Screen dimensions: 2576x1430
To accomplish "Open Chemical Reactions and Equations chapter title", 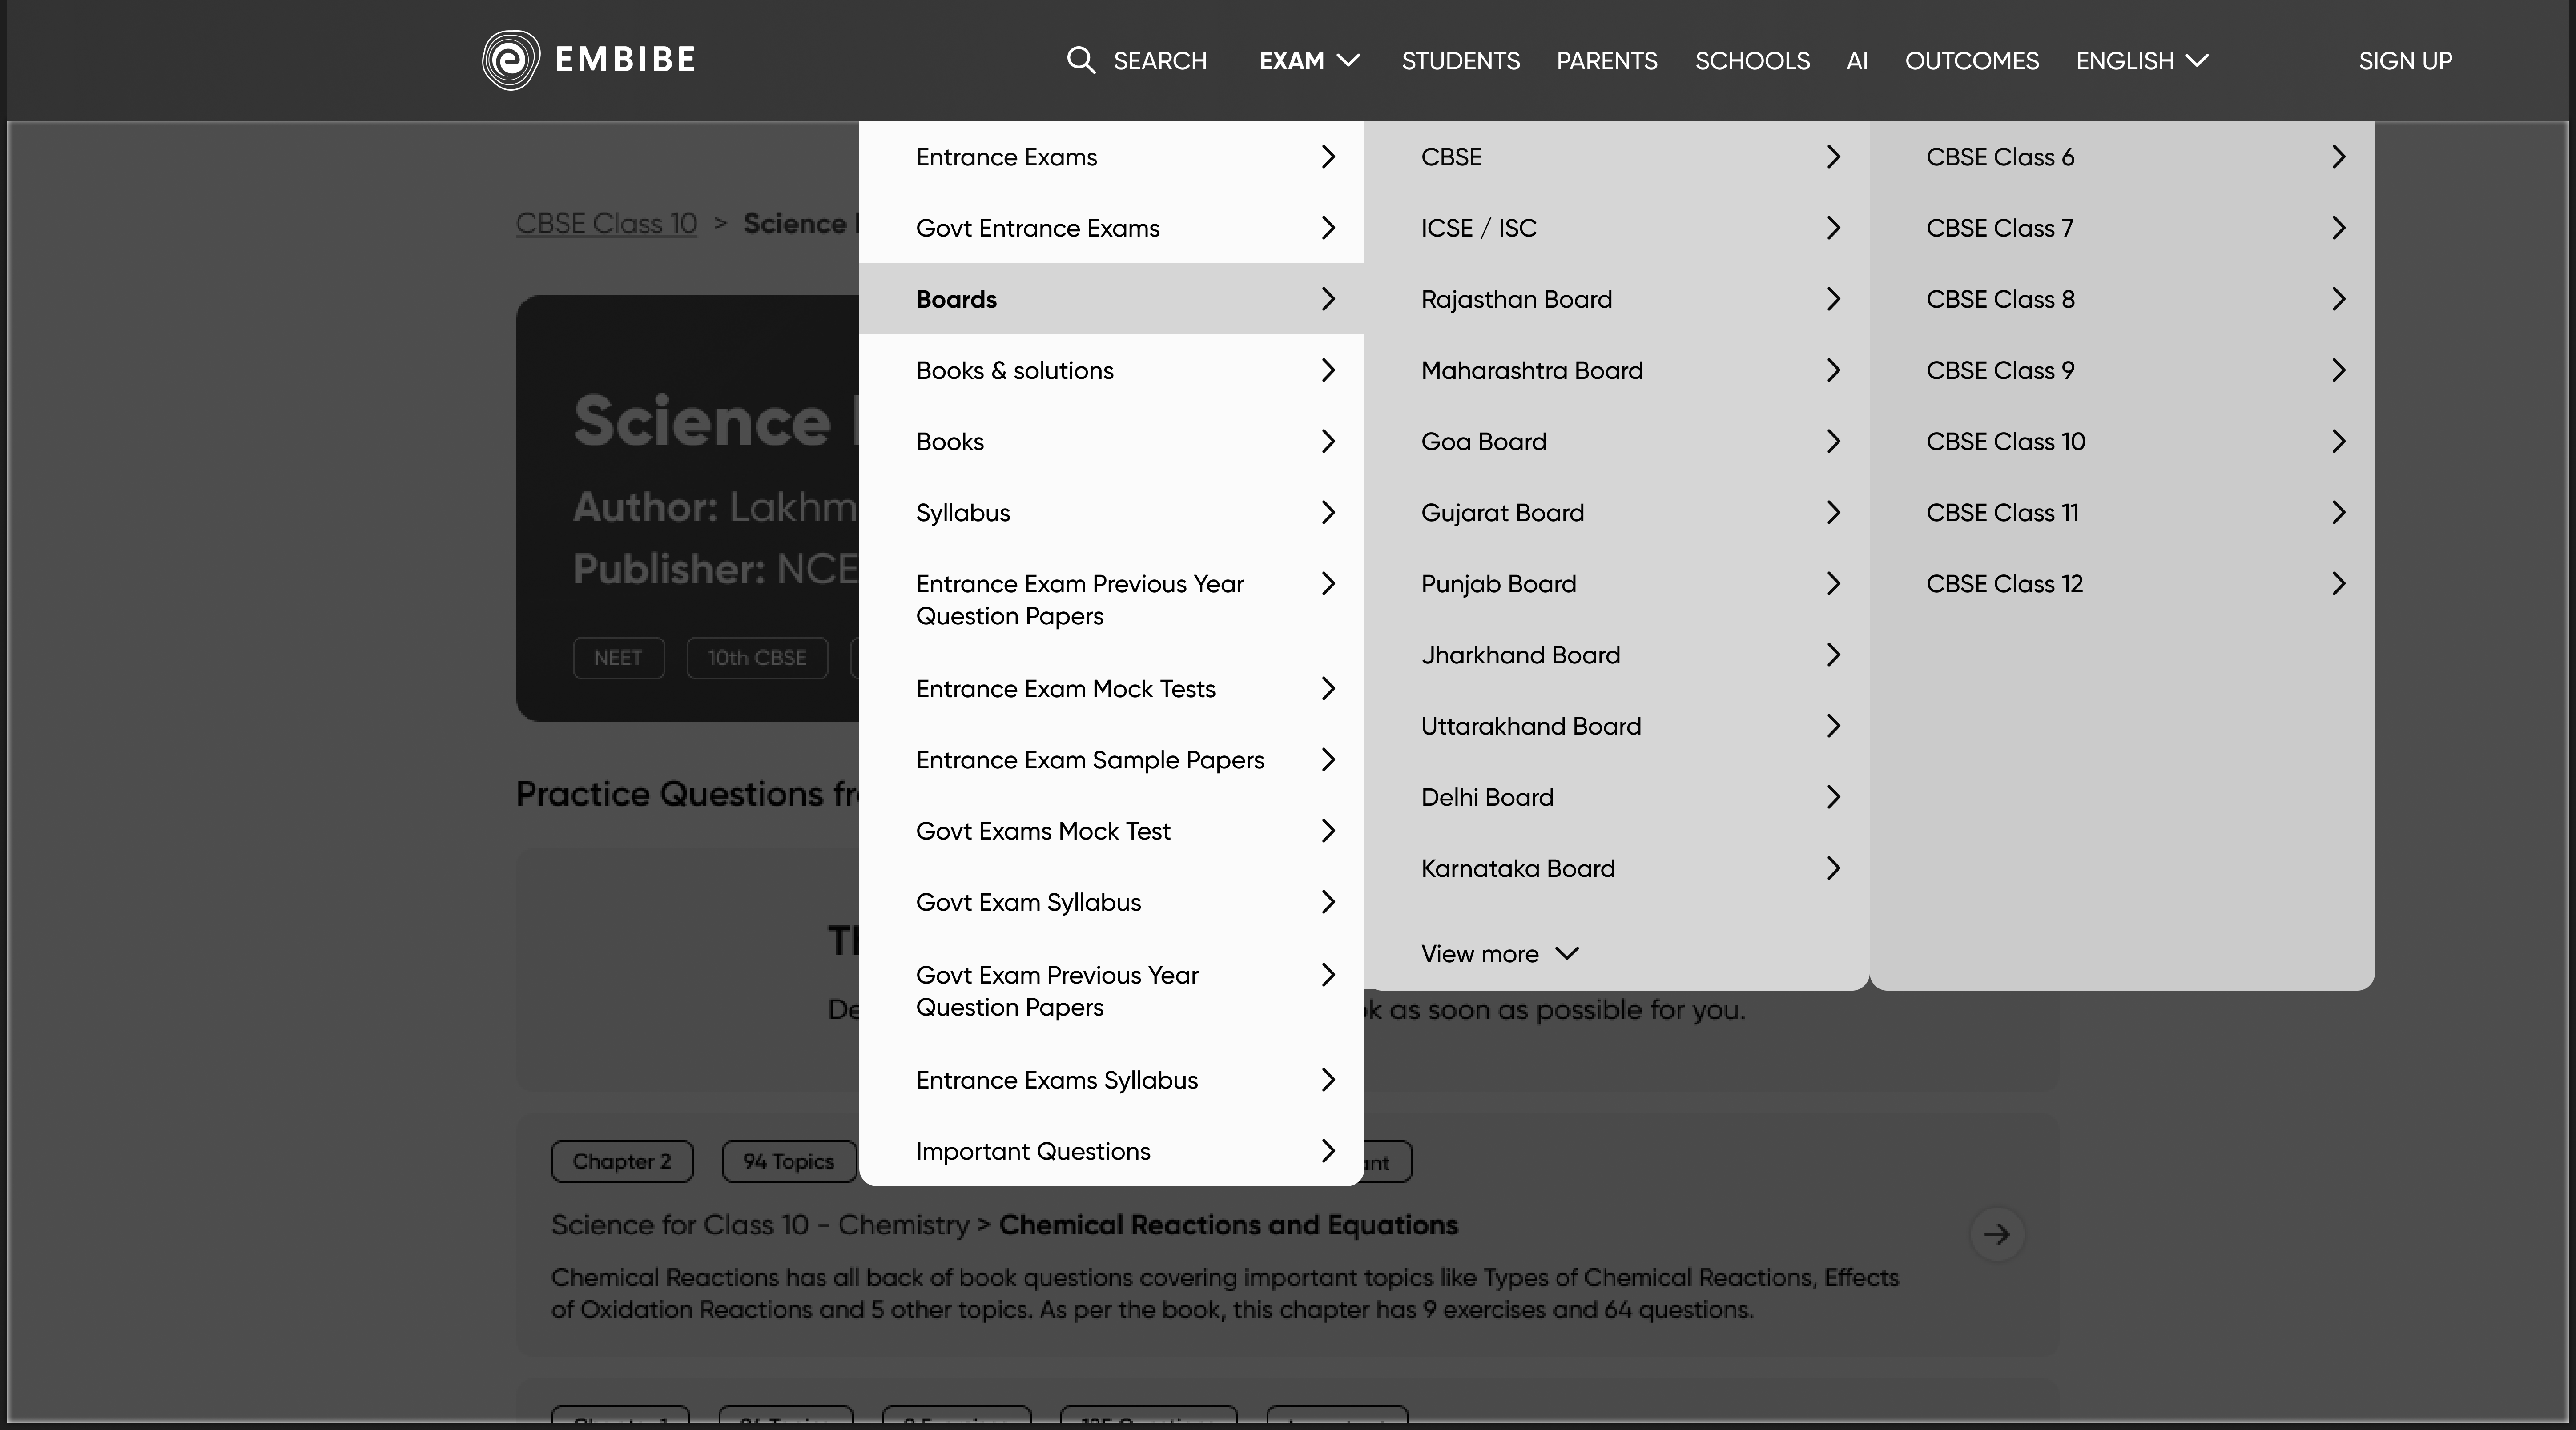I will pyautogui.click(x=1228, y=1225).
